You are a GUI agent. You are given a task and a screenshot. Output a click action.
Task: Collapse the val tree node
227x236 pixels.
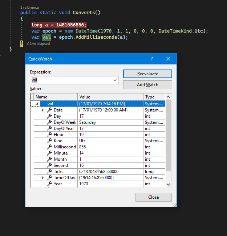[37, 104]
